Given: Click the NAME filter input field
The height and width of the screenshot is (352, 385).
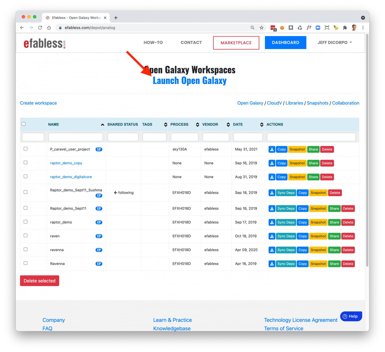Looking at the screenshot, I should pyautogui.click(x=75, y=137).
